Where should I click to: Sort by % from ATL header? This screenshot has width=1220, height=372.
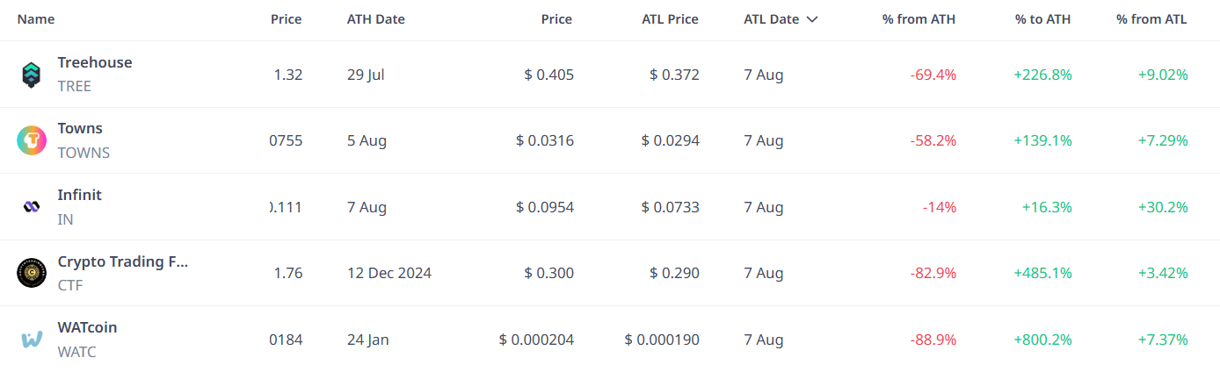pos(1151,19)
